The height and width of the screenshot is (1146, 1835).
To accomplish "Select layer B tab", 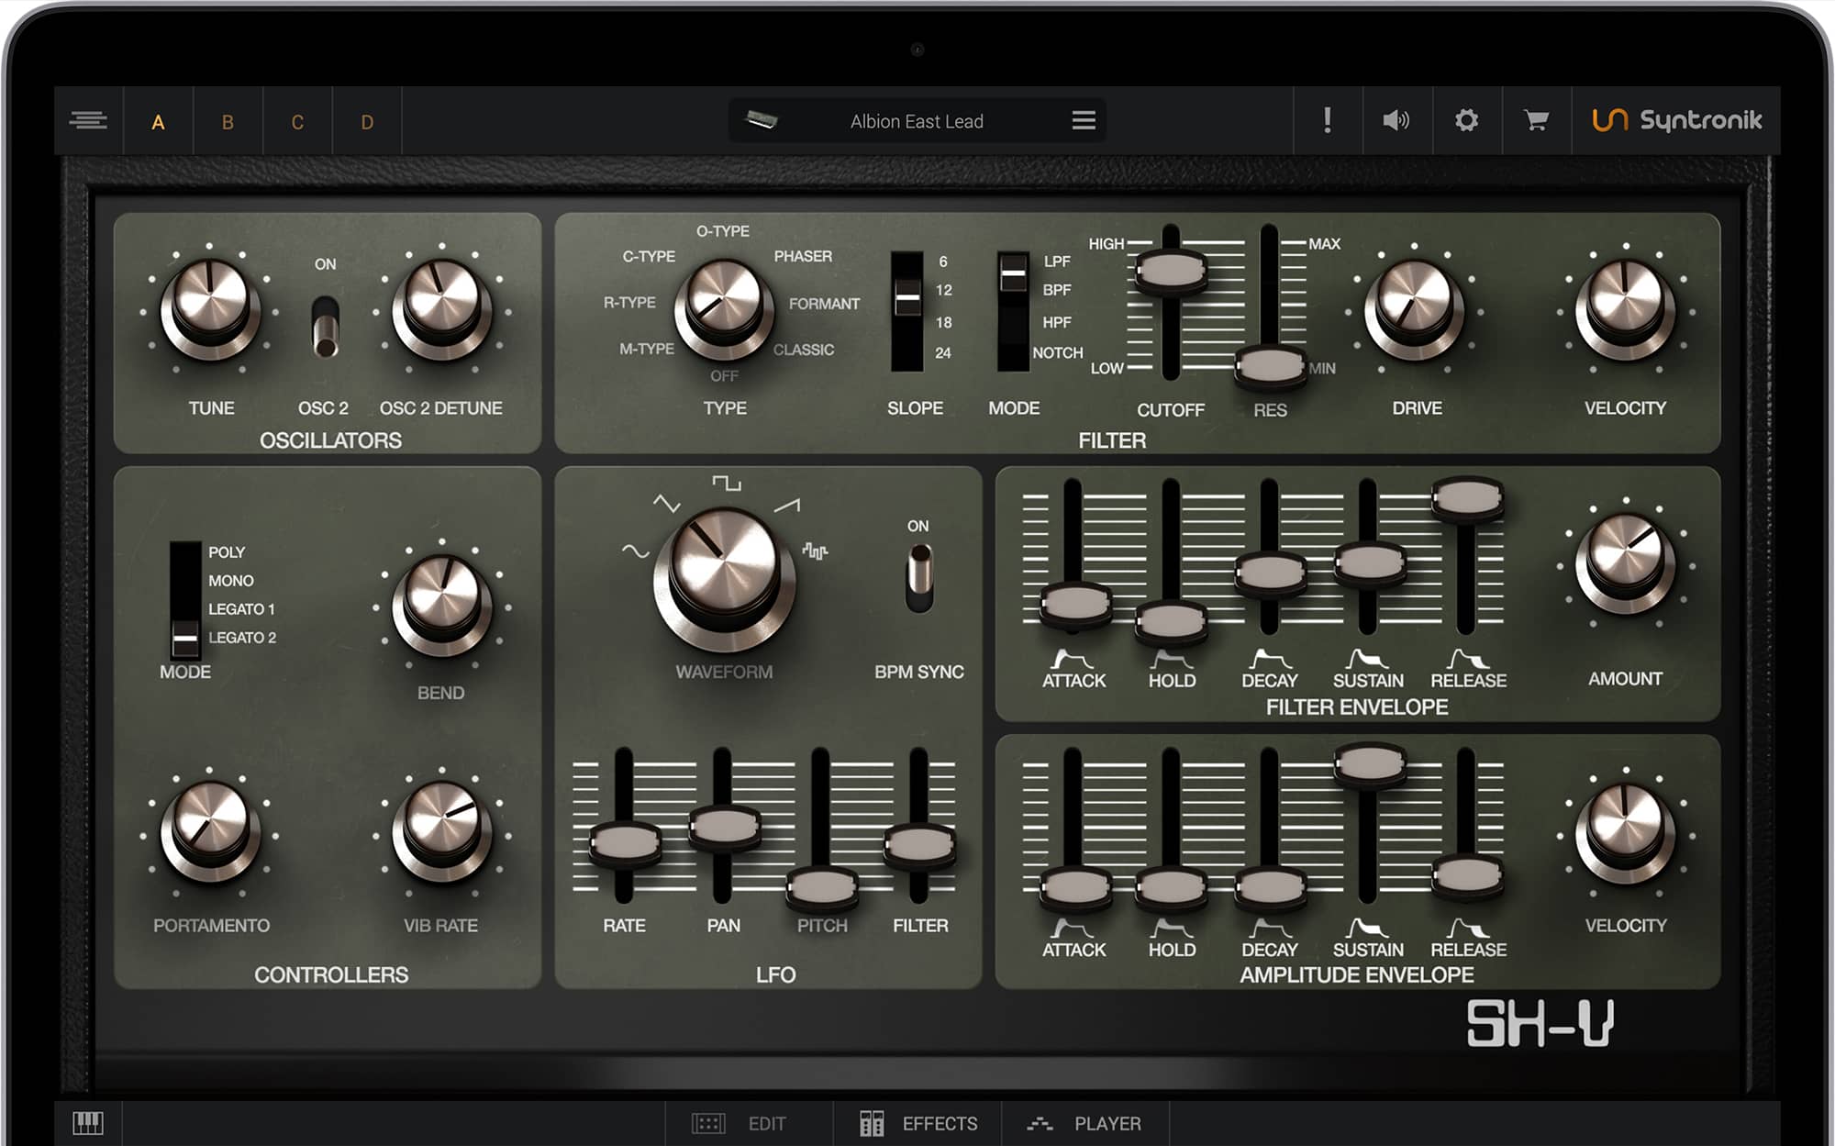I will [228, 121].
